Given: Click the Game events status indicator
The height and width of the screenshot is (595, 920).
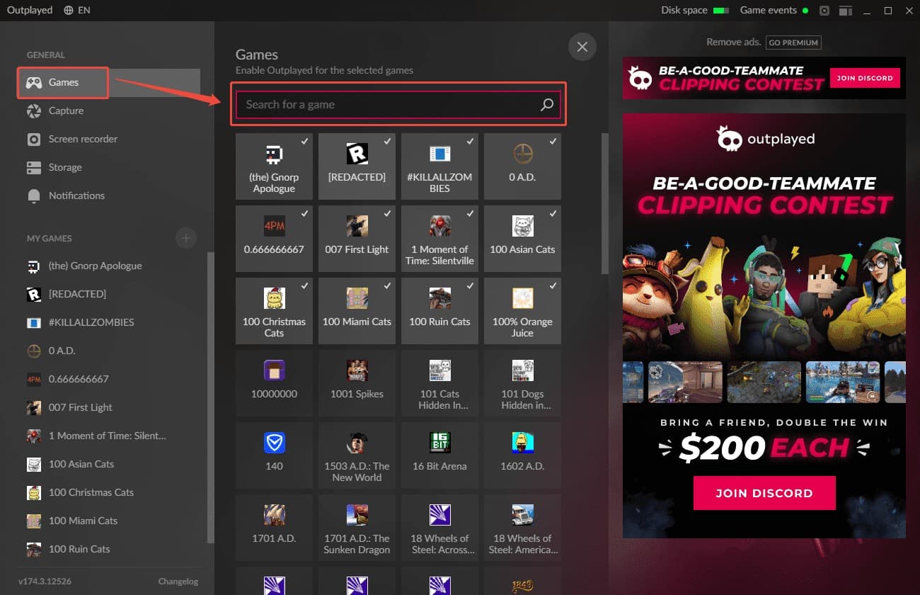Looking at the screenshot, I should point(774,11).
